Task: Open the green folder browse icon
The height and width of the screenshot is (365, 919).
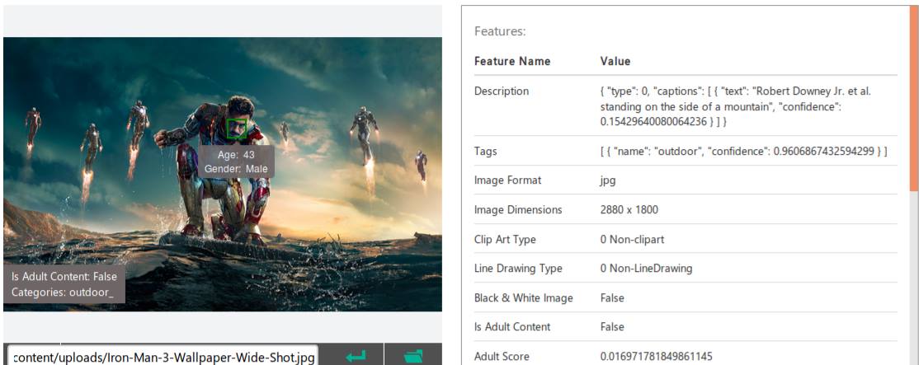Action: [x=414, y=356]
